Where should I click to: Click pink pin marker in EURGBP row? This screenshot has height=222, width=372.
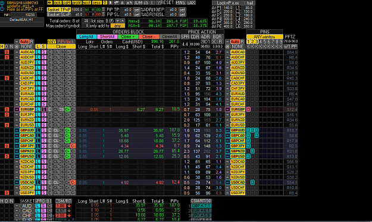(248, 109)
